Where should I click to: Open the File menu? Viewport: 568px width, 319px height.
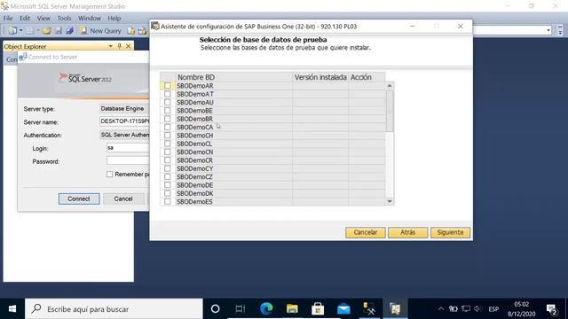[8, 18]
